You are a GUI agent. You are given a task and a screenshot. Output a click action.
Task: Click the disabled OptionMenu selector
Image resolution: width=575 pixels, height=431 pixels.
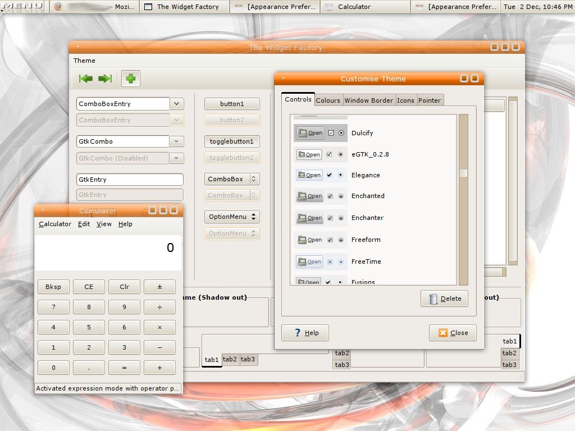(232, 233)
